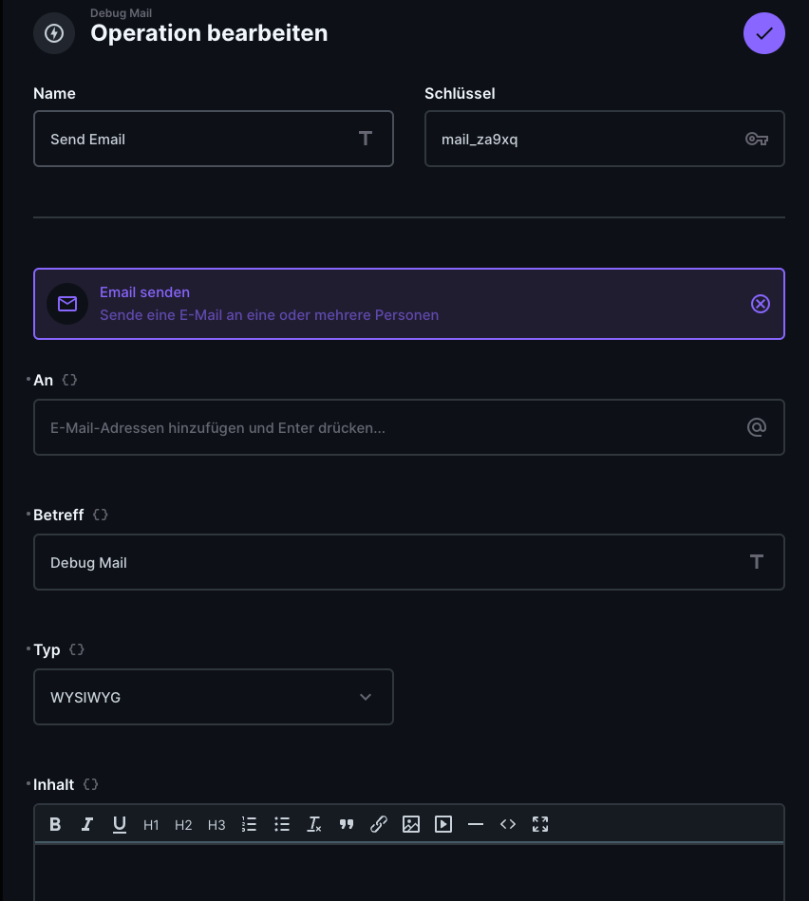Click the key icon in the Schlüssel field
This screenshot has width=809, height=901.
click(x=756, y=139)
